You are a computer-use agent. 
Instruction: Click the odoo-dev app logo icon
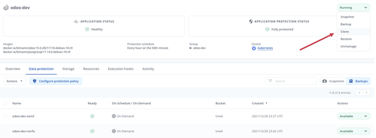coord(6,8)
